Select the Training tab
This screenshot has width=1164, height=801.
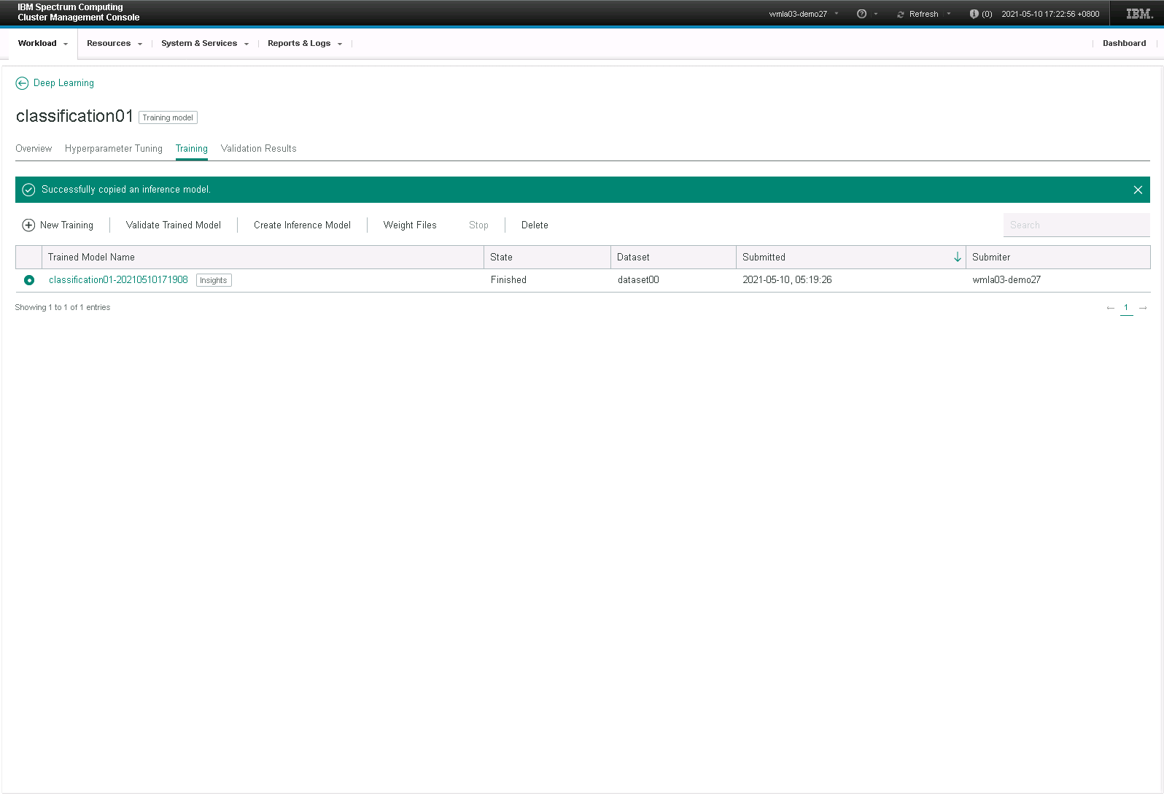(x=192, y=149)
